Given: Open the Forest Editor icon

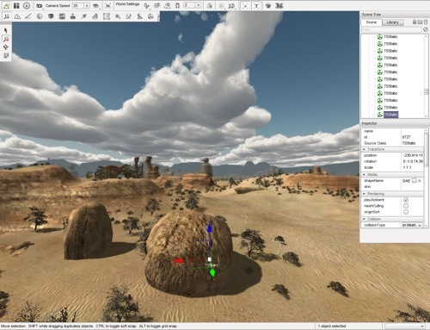Looking at the screenshot, I should pos(84,16).
